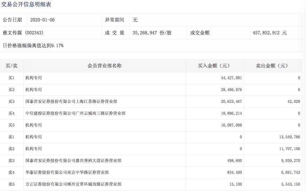Click the 成交量 value 35,268,947 份/股
The height and width of the screenshot is (194, 306).
(152, 33)
